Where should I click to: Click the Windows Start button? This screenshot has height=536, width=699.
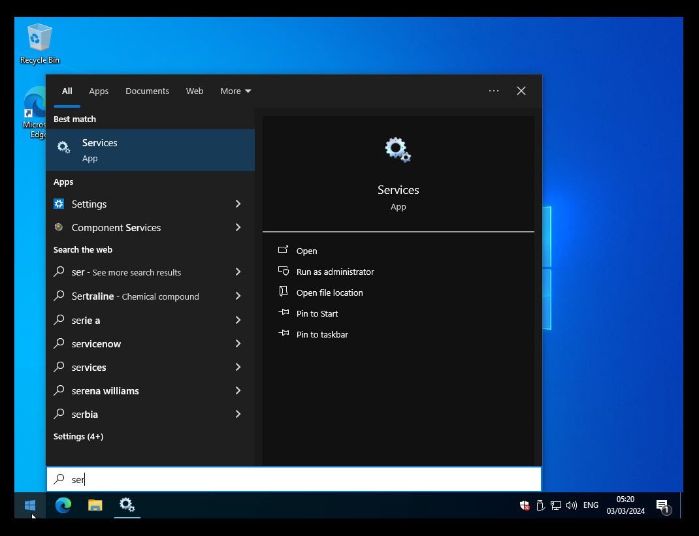[30, 505]
